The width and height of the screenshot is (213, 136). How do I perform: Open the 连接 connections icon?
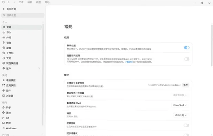[4, 112]
